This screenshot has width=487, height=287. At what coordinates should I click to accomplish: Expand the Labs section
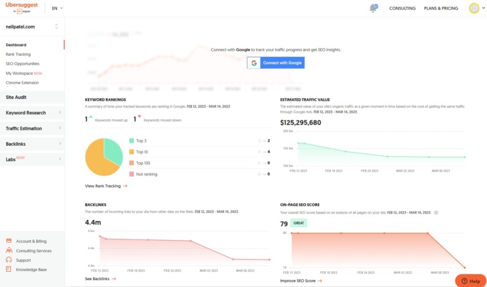coord(32,159)
